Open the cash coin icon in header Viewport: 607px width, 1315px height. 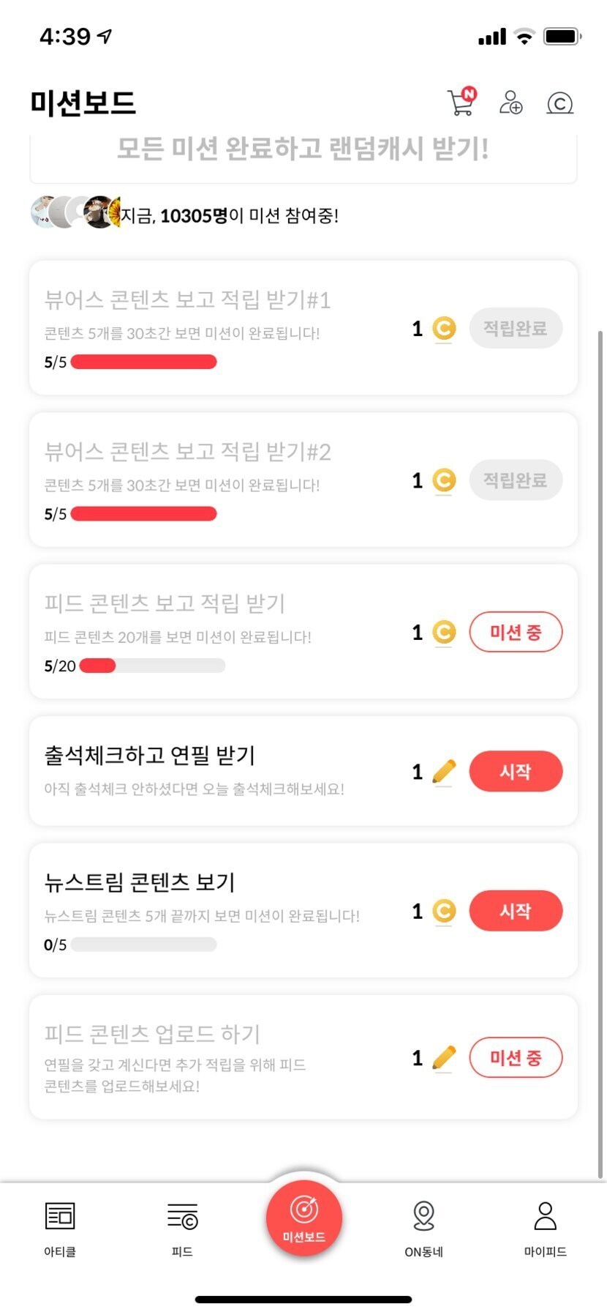[x=559, y=103]
